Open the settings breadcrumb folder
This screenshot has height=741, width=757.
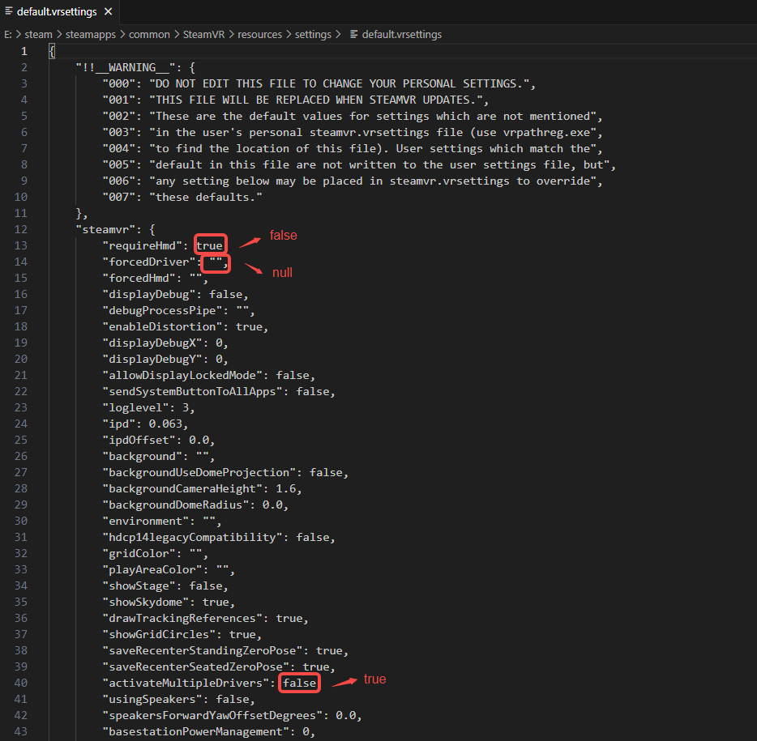click(x=313, y=35)
